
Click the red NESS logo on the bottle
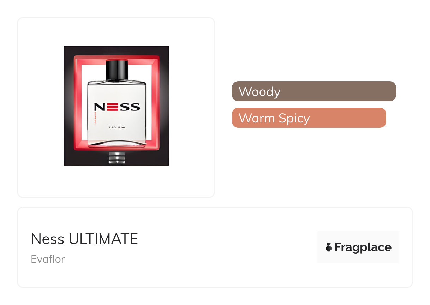(x=117, y=107)
